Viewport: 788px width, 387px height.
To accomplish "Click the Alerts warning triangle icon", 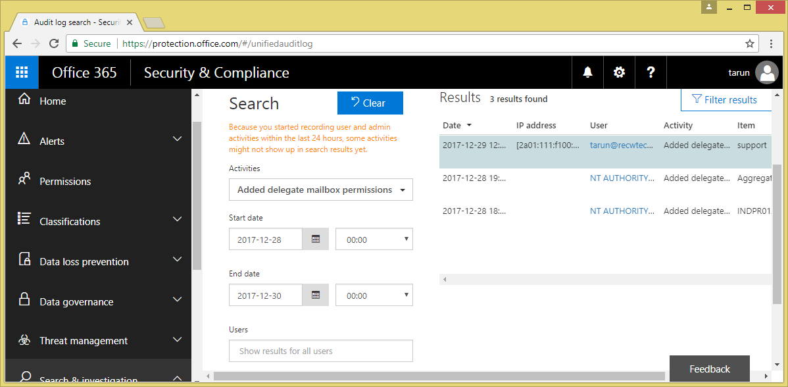I will click(x=24, y=140).
